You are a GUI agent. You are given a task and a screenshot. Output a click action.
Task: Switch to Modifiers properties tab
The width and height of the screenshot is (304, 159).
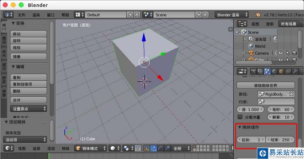(x=295, y=71)
